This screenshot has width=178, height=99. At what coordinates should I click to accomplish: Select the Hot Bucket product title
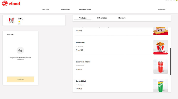pos(80,43)
